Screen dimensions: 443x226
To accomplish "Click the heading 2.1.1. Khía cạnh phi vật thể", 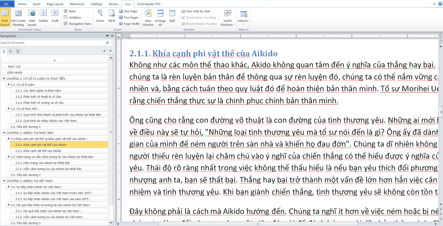I will 204,54.
